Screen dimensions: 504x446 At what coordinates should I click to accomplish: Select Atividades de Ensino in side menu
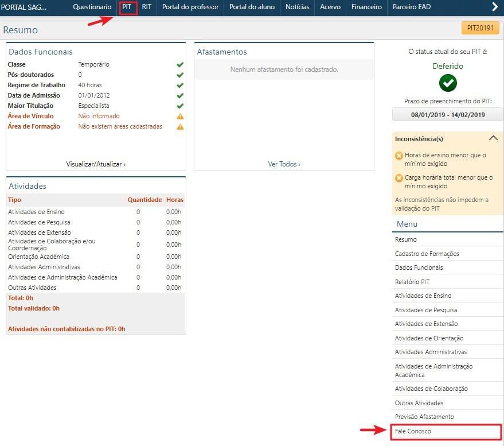[423, 296]
